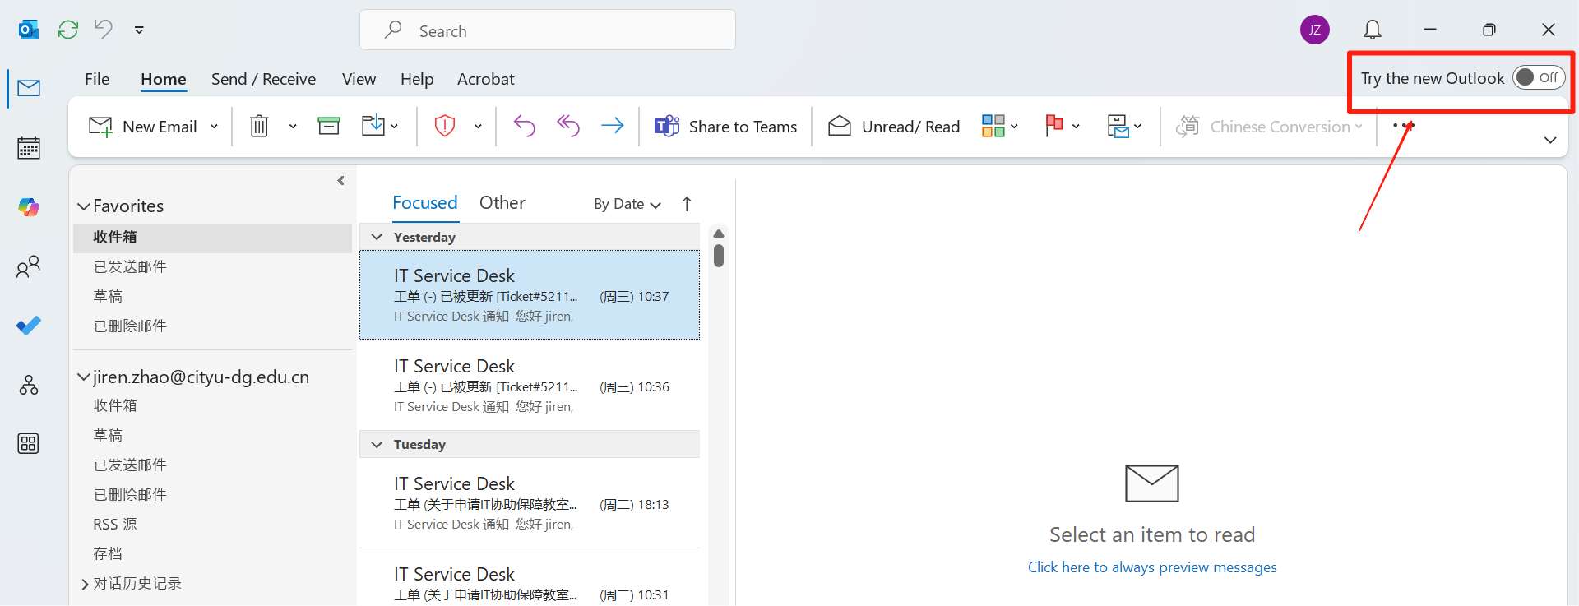Viewport: 1579px width, 606px height.
Task: Click the Undo arrow in title bar
Action: tap(104, 30)
